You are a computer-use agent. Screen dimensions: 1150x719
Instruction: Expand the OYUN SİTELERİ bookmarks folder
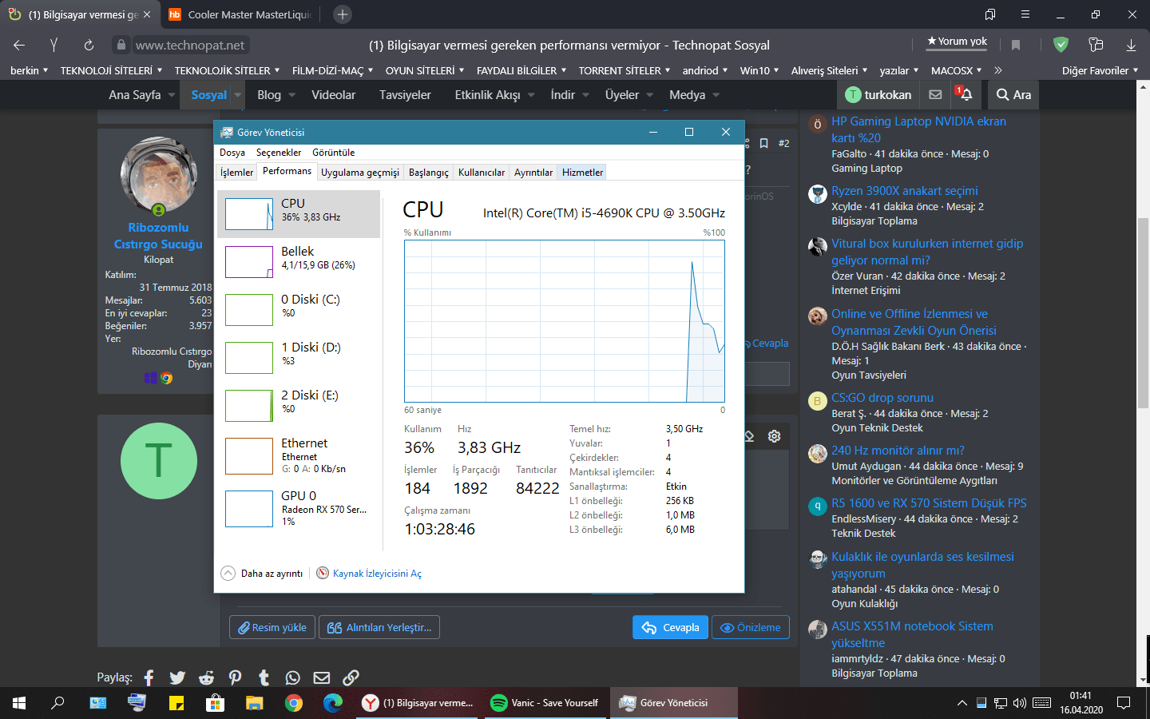coord(424,70)
